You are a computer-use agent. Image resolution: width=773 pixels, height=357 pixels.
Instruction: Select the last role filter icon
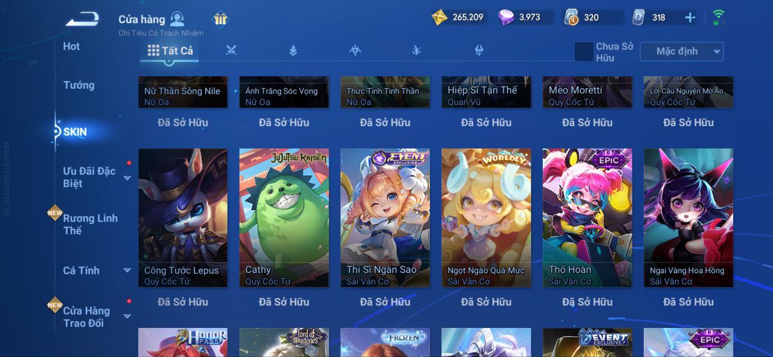pyautogui.click(x=479, y=51)
